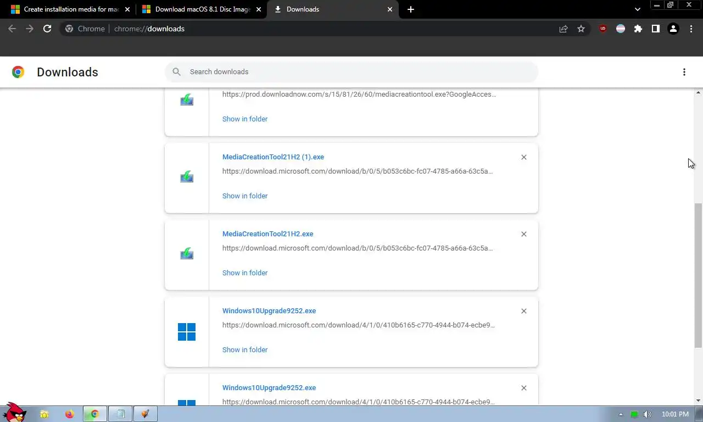Close the Download macOS 8.1 tab
Viewport: 703px width, 422px height.
259,9
